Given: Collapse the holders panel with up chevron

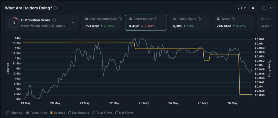Looking at the screenshot, I should click(x=270, y=8).
